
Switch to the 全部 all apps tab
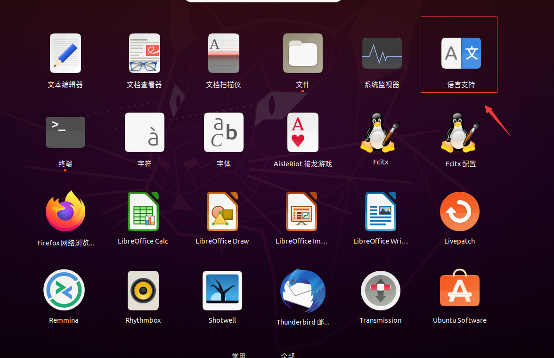coord(287,355)
